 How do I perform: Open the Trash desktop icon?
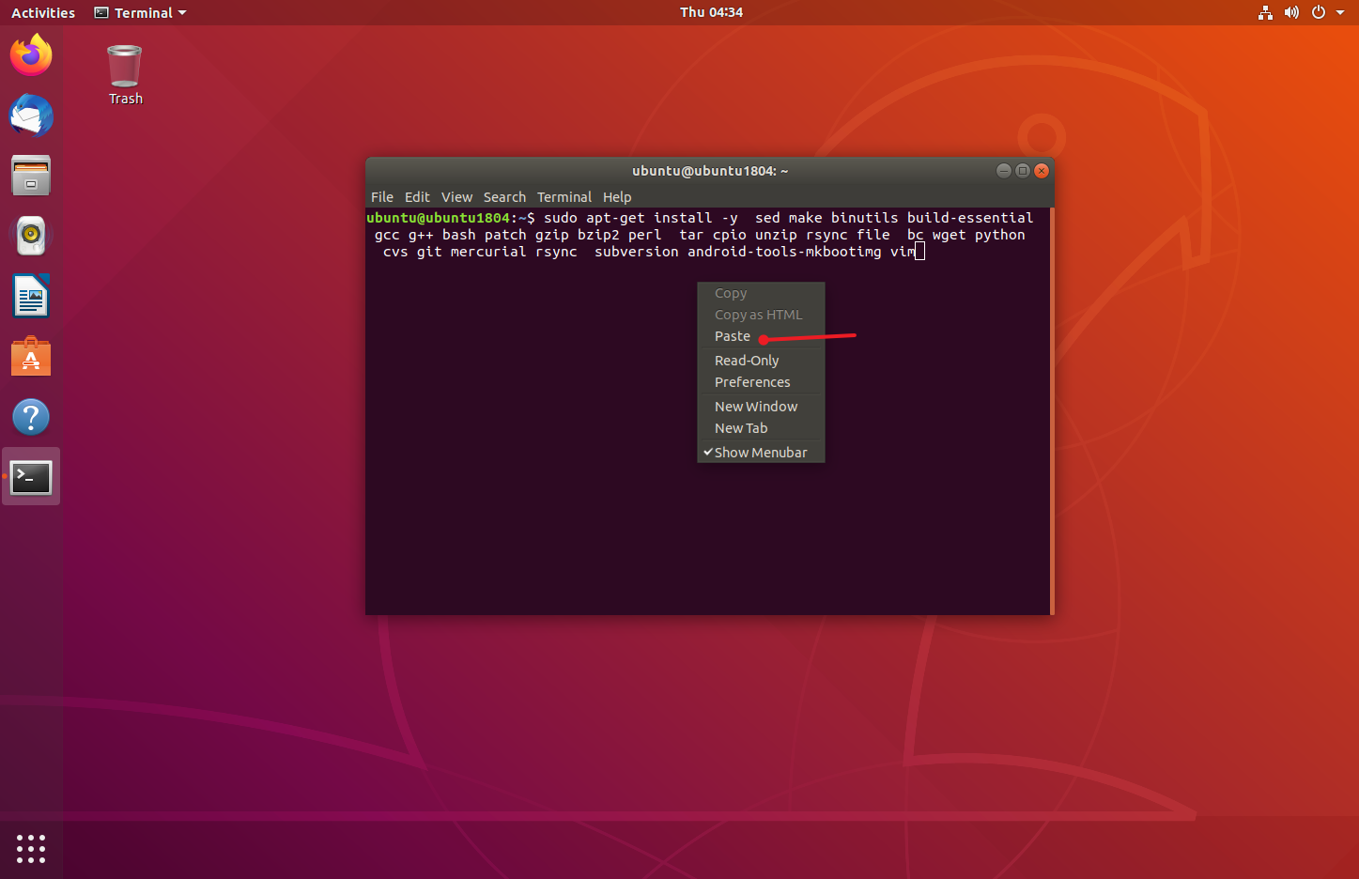tap(125, 75)
